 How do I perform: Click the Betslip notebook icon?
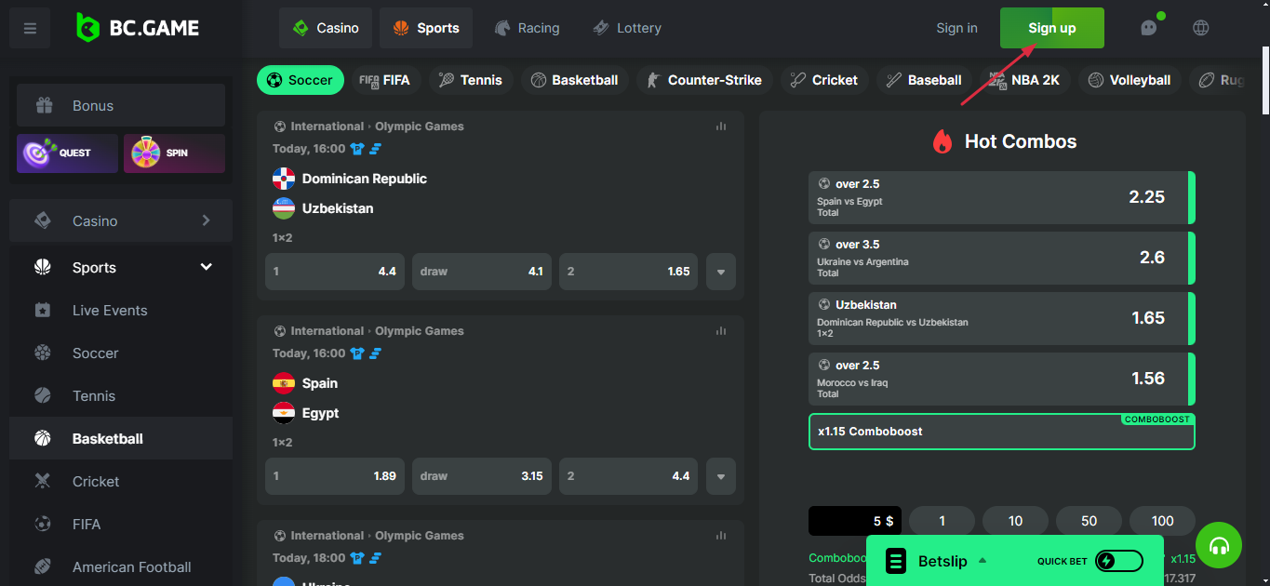click(x=895, y=561)
